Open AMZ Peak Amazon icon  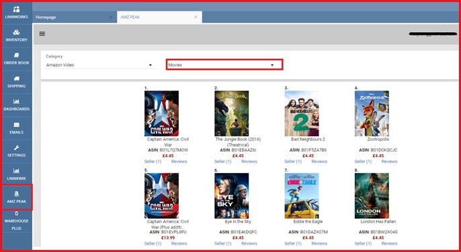[x=16, y=194]
